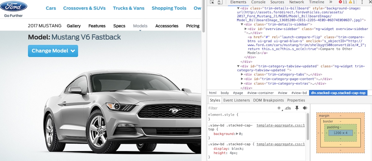Expand the trim-category-tabs div node

pos(242,74)
